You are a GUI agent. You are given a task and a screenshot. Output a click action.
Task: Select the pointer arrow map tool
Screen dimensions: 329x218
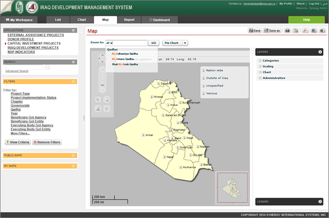[98, 100]
